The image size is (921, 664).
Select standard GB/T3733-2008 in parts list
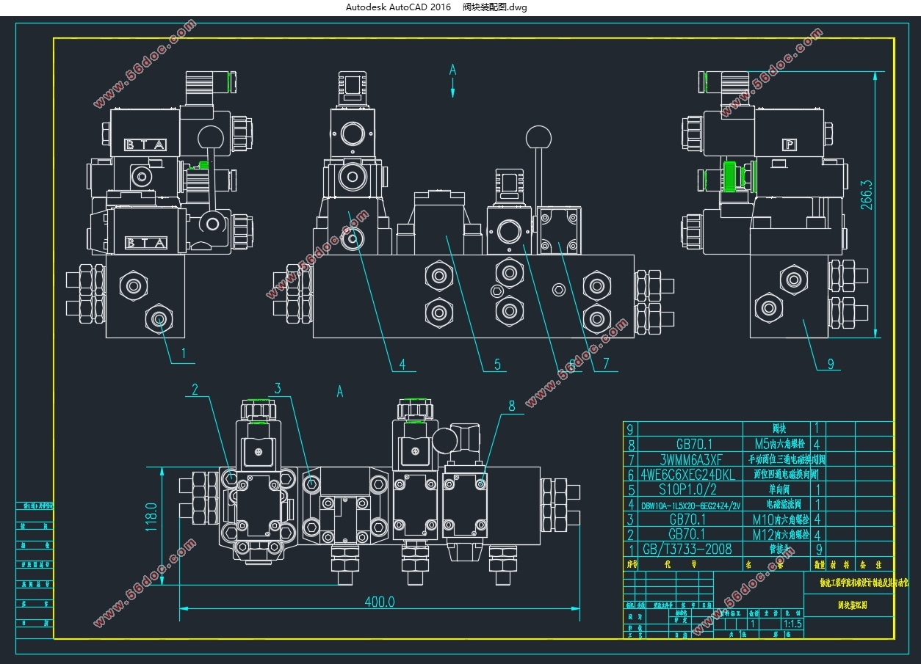pos(687,549)
